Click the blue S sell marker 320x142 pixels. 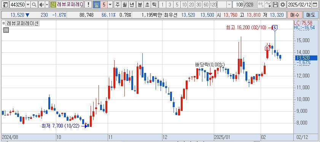tap(275, 28)
